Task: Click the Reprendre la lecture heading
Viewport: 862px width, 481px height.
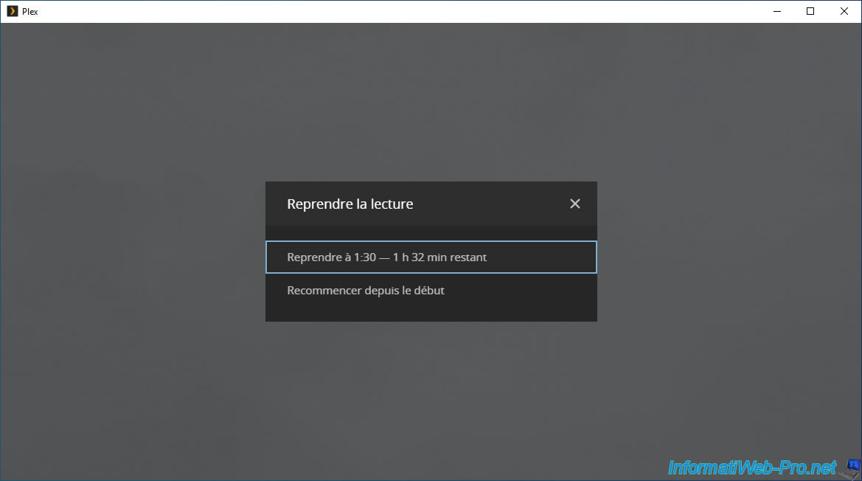Action: [350, 204]
